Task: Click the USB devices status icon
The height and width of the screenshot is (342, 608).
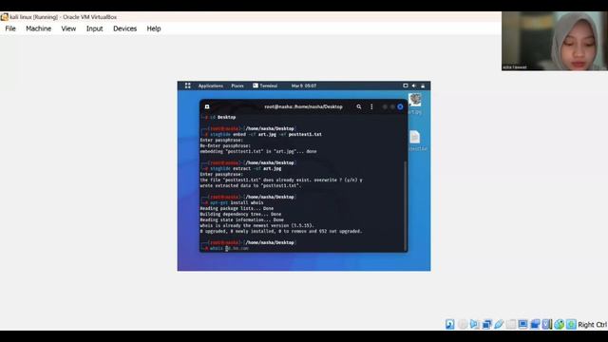Action: (499, 324)
